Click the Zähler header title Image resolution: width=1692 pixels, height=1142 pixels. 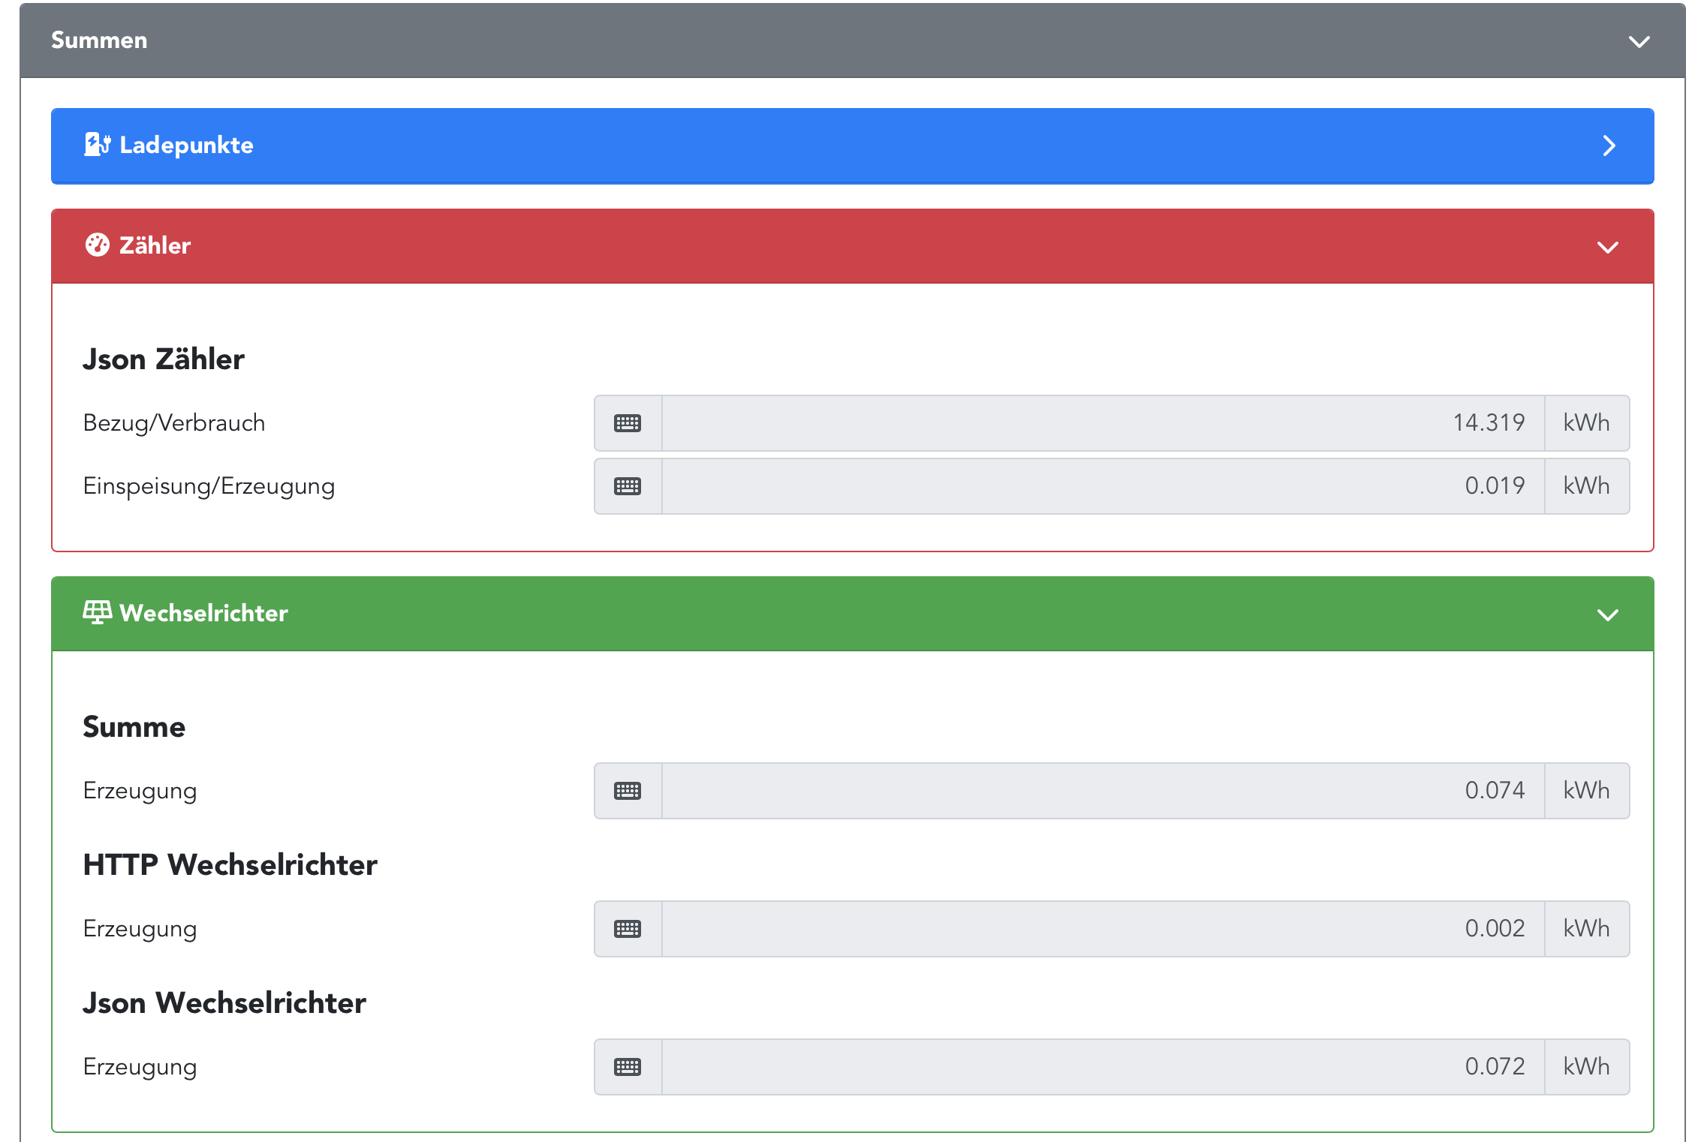[155, 245]
